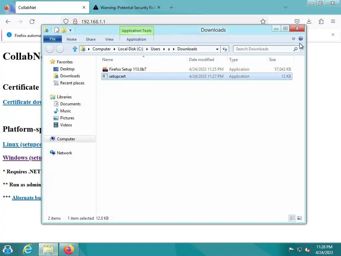The width and height of the screenshot is (341, 256).
Task: Open the Customize Quick Access Toolbar dropdown
Action: pyautogui.click(x=71, y=30)
